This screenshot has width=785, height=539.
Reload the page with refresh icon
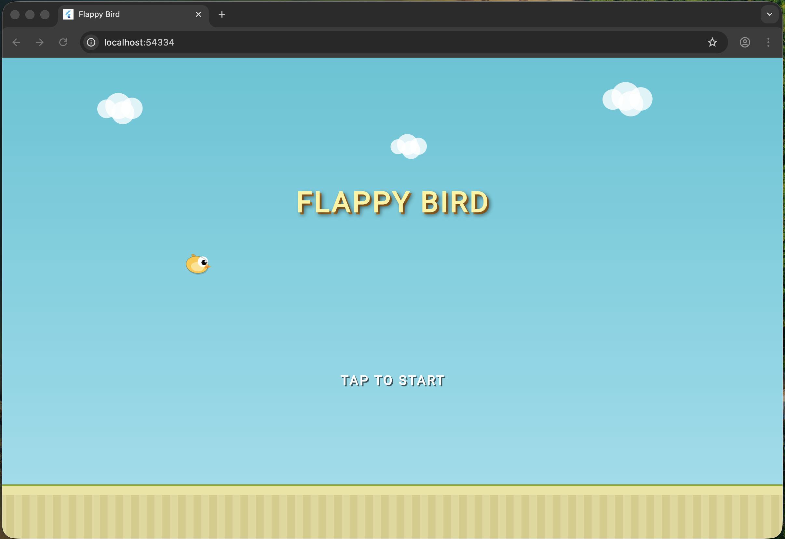pos(63,42)
